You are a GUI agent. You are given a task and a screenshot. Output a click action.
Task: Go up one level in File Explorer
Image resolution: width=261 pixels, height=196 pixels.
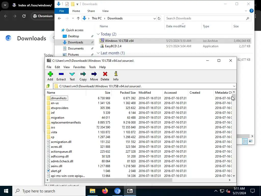tap(78, 18)
